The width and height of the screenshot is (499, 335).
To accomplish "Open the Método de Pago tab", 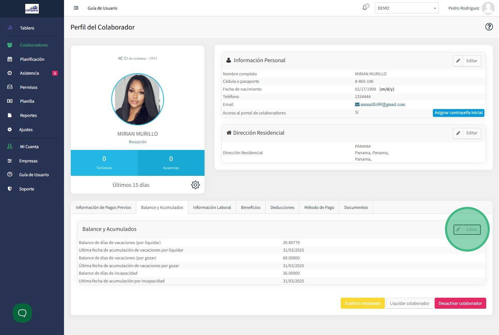I will (319, 207).
